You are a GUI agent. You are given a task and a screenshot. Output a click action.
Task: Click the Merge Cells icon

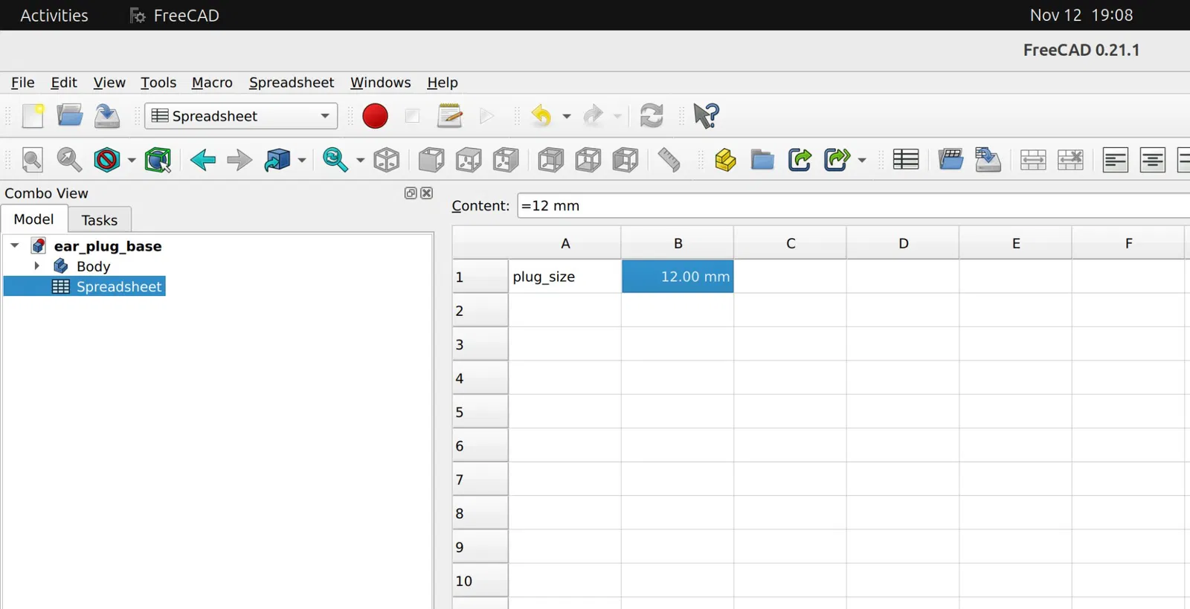click(1033, 160)
